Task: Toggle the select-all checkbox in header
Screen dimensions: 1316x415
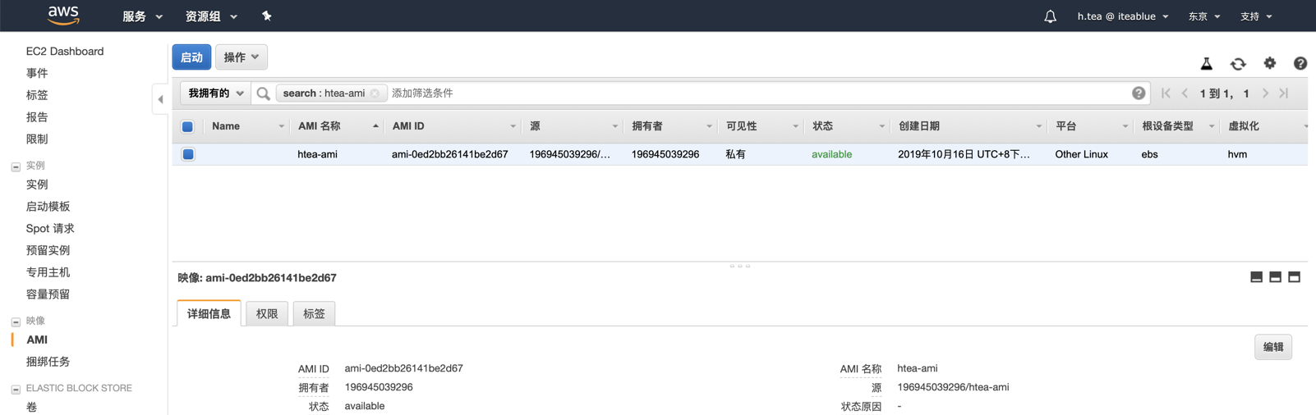Action: coord(187,126)
